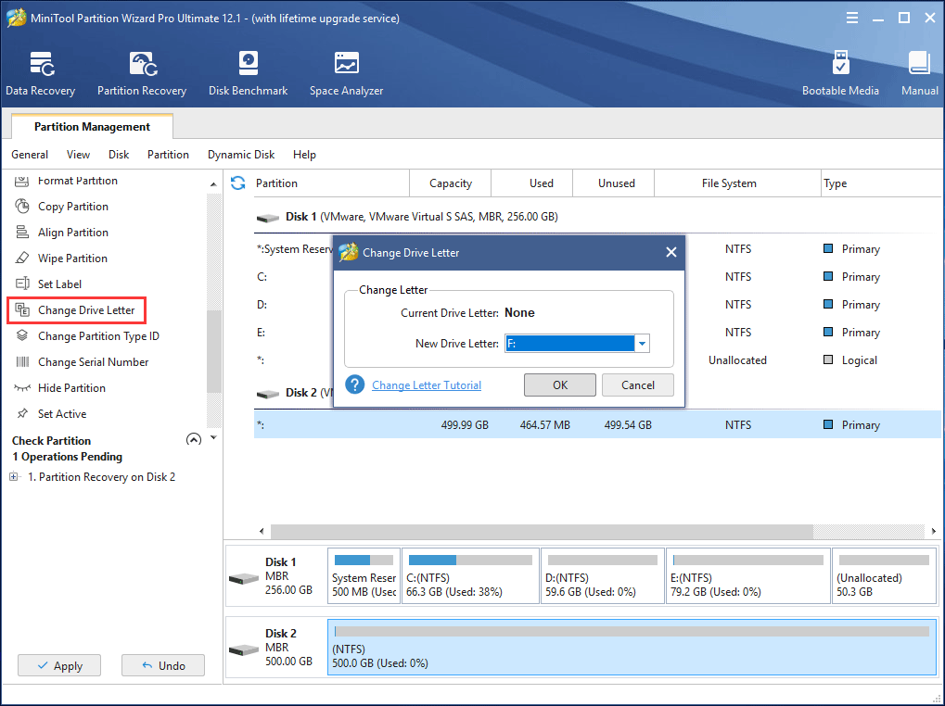Screen dimensions: 945x706
Task: Select the Unallocated 50.3 GB block
Action: 884,576
